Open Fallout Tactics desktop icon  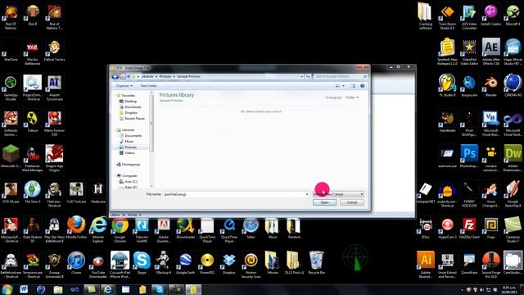[x=55, y=50]
